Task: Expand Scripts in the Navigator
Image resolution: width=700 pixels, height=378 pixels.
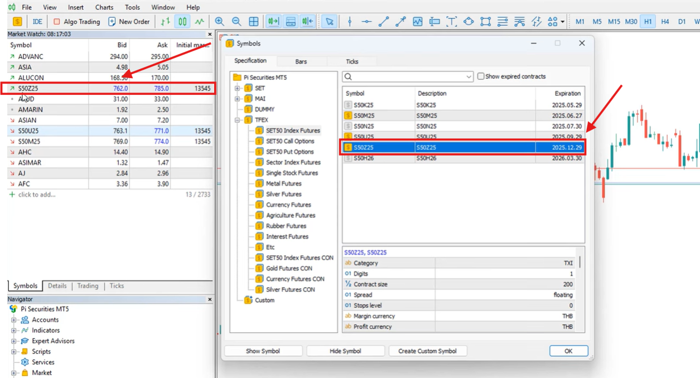Action: click(14, 352)
